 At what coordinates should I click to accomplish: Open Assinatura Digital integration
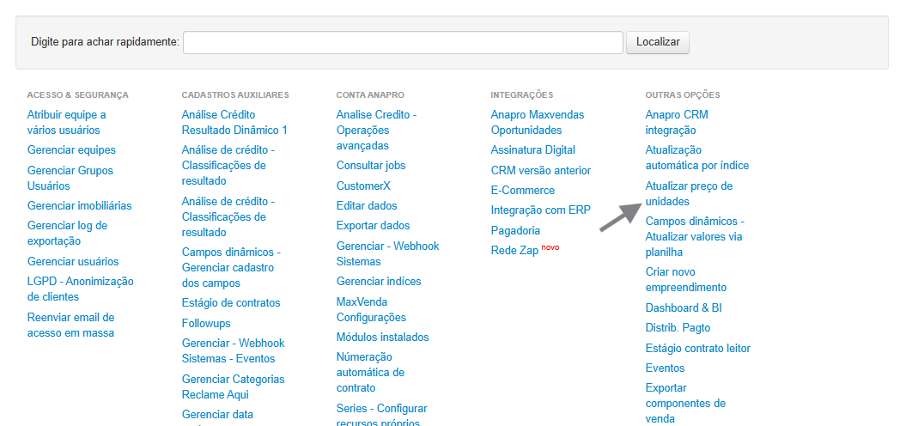pos(532,150)
